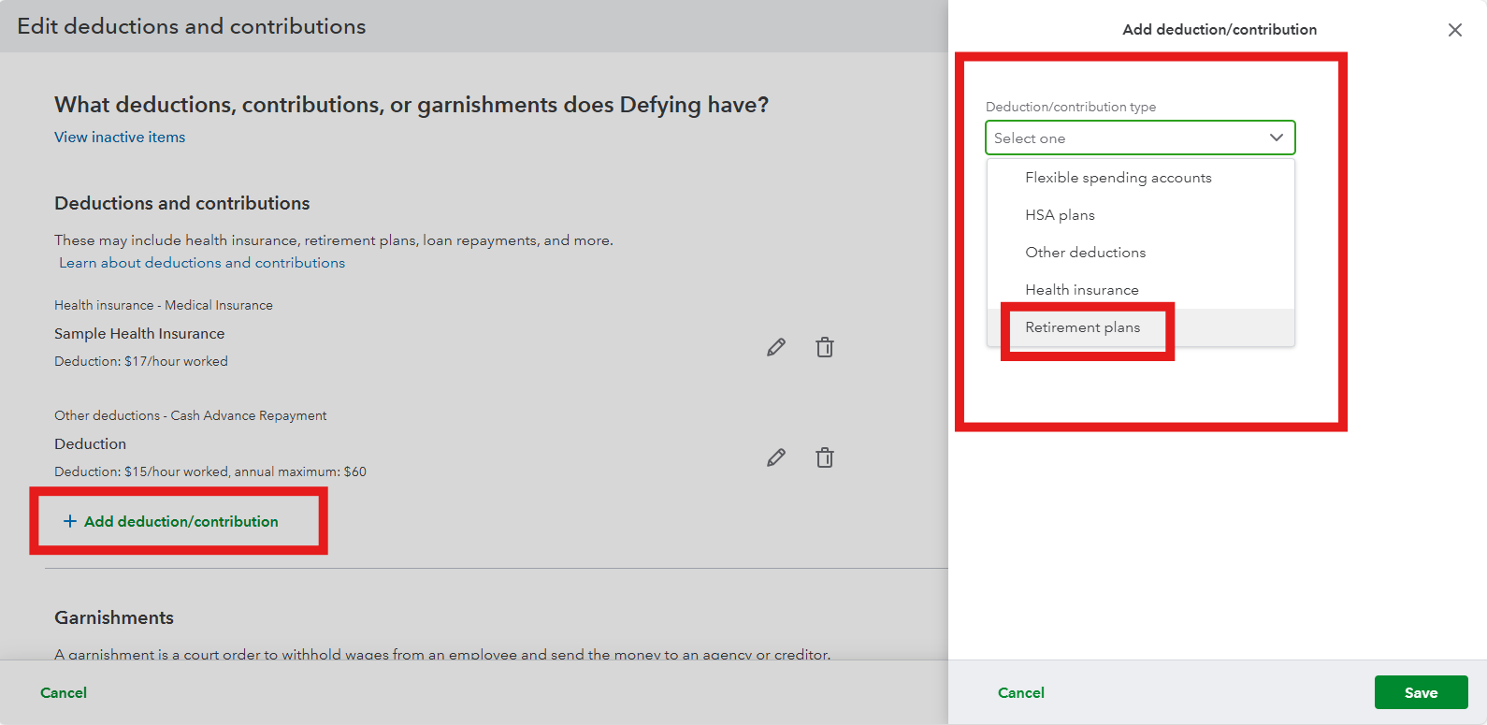Open View inactive items link
1487x725 pixels.
120,138
